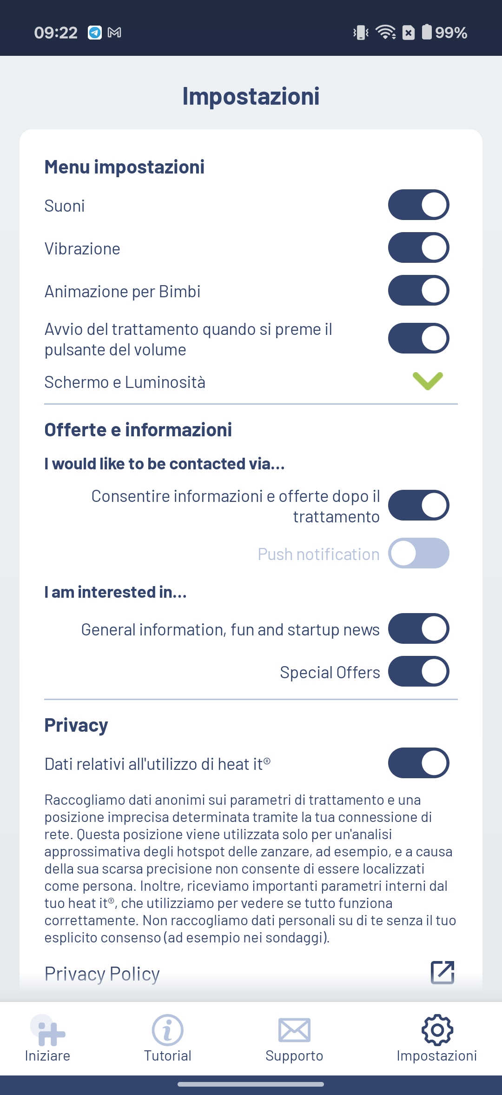Turn off Vibrazione switch
502x1095 pixels.
(x=419, y=247)
